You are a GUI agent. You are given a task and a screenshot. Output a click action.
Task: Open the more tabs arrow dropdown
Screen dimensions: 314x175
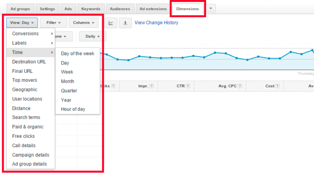click(x=210, y=8)
